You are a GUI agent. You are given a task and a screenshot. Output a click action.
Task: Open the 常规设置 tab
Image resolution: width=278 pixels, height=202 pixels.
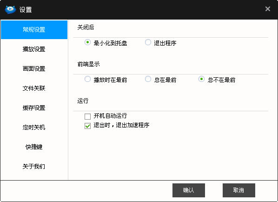click(34, 30)
